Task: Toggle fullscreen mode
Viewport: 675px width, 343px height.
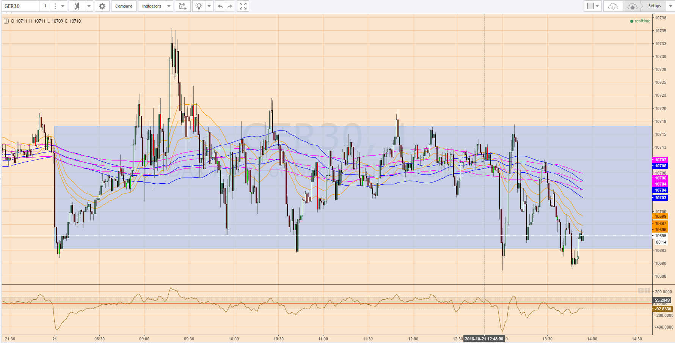Action: pyautogui.click(x=243, y=6)
